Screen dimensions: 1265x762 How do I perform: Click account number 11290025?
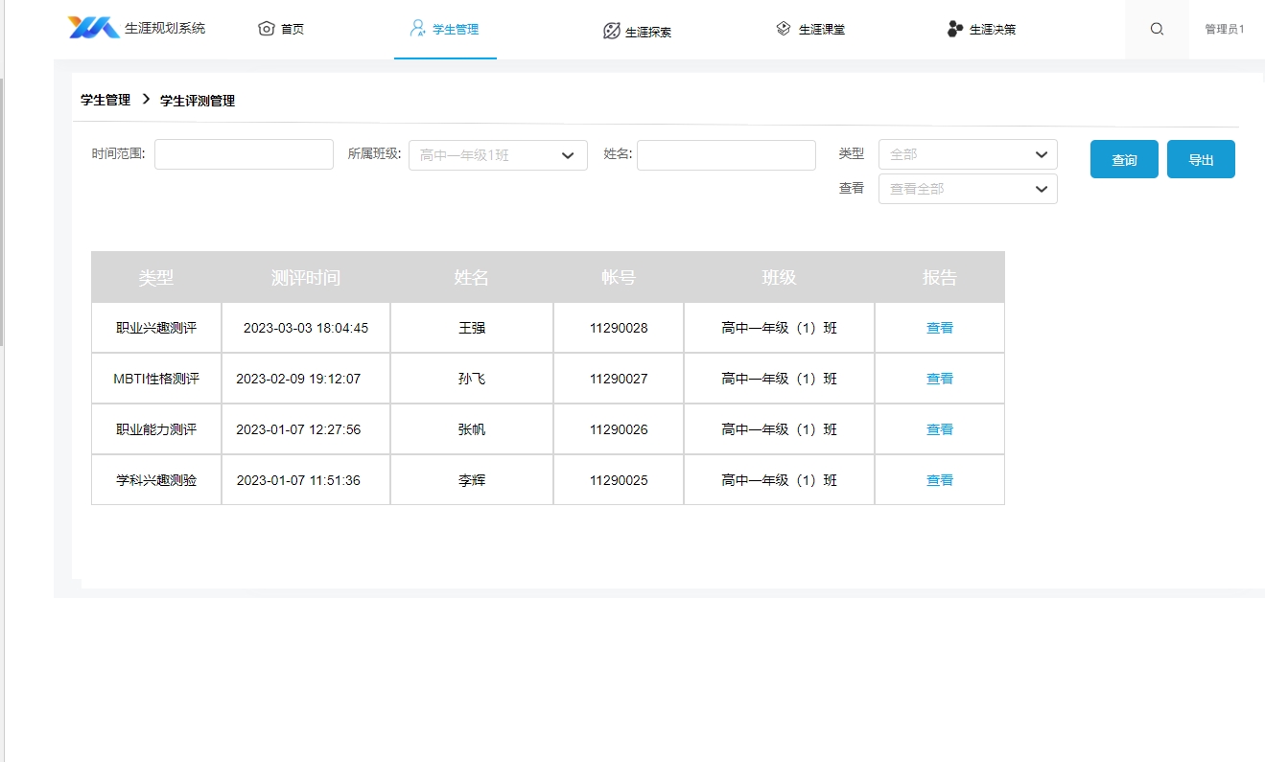(x=619, y=480)
